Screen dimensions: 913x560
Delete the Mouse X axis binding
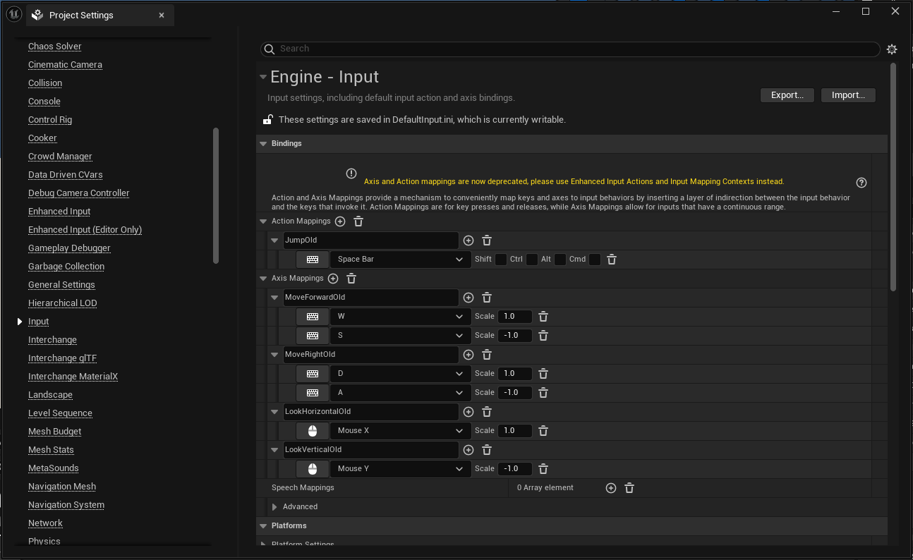543,431
